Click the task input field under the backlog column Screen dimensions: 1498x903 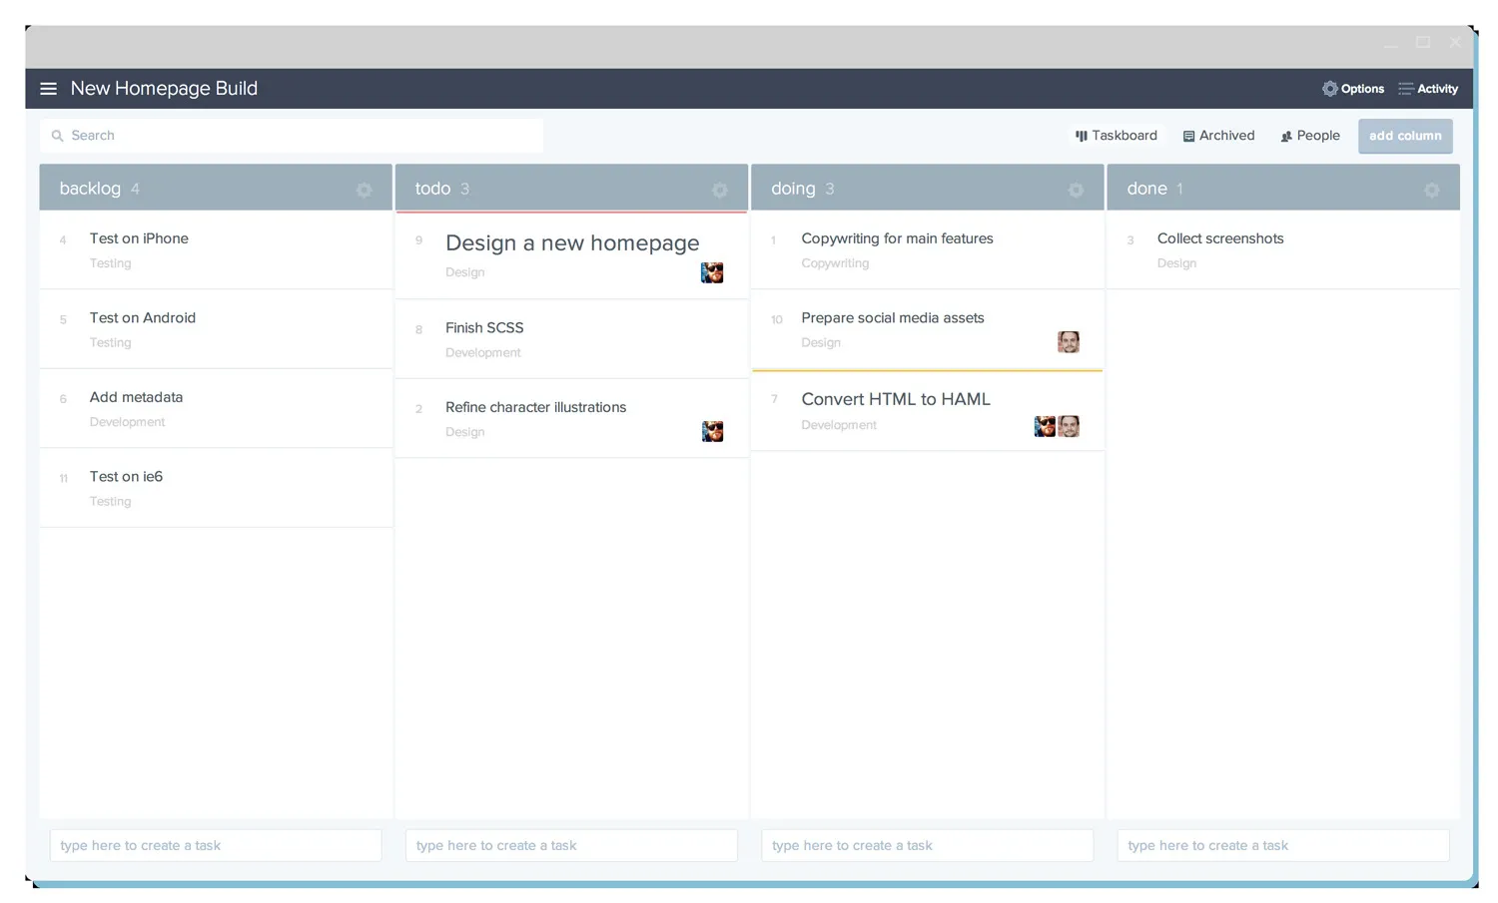pos(215,845)
